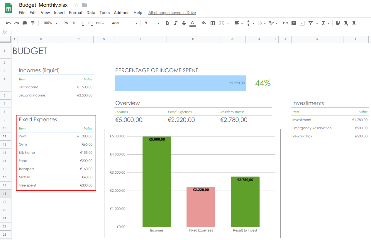This screenshot has width=371, height=240.
Task: Open the font size 9 dropdown
Action: (152, 23)
